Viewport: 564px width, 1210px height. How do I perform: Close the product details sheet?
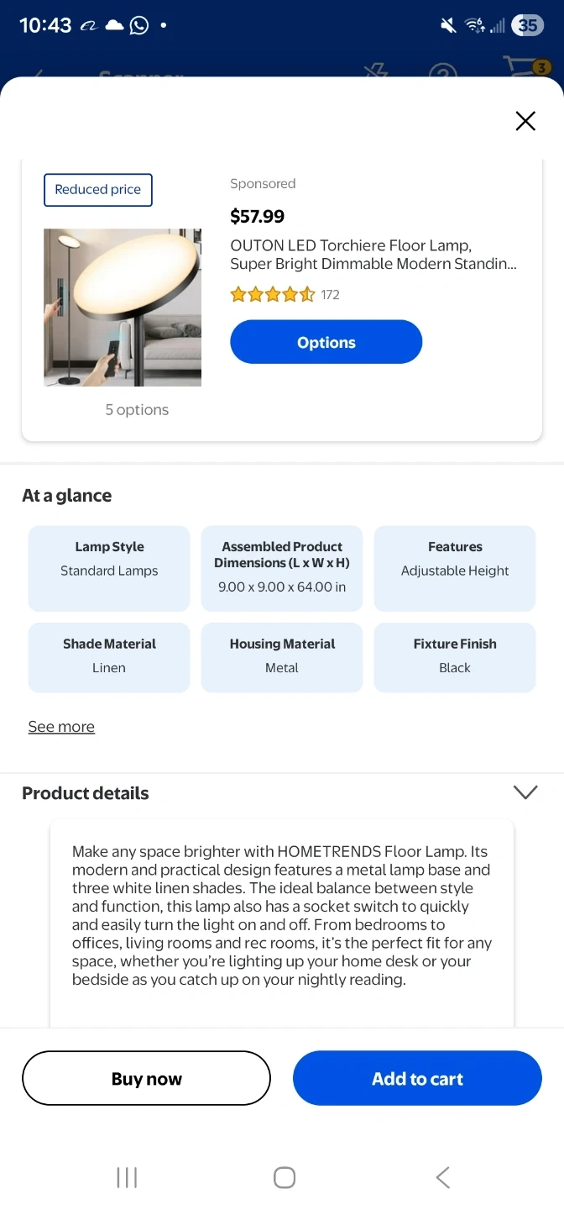pyautogui.click(x=525, y=121)
